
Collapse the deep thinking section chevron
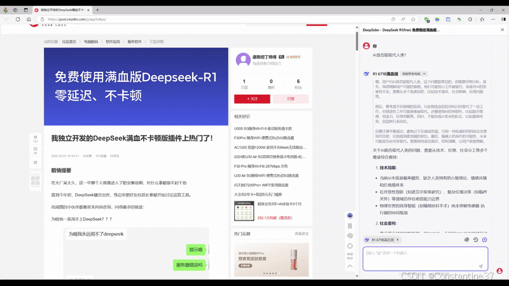pos(424,74)
